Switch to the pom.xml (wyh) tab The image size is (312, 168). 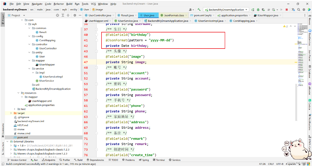[202, 15]
